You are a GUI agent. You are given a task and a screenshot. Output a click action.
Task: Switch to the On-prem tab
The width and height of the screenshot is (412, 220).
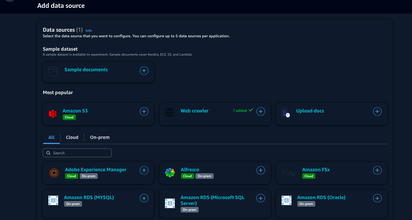coord(100,137)
